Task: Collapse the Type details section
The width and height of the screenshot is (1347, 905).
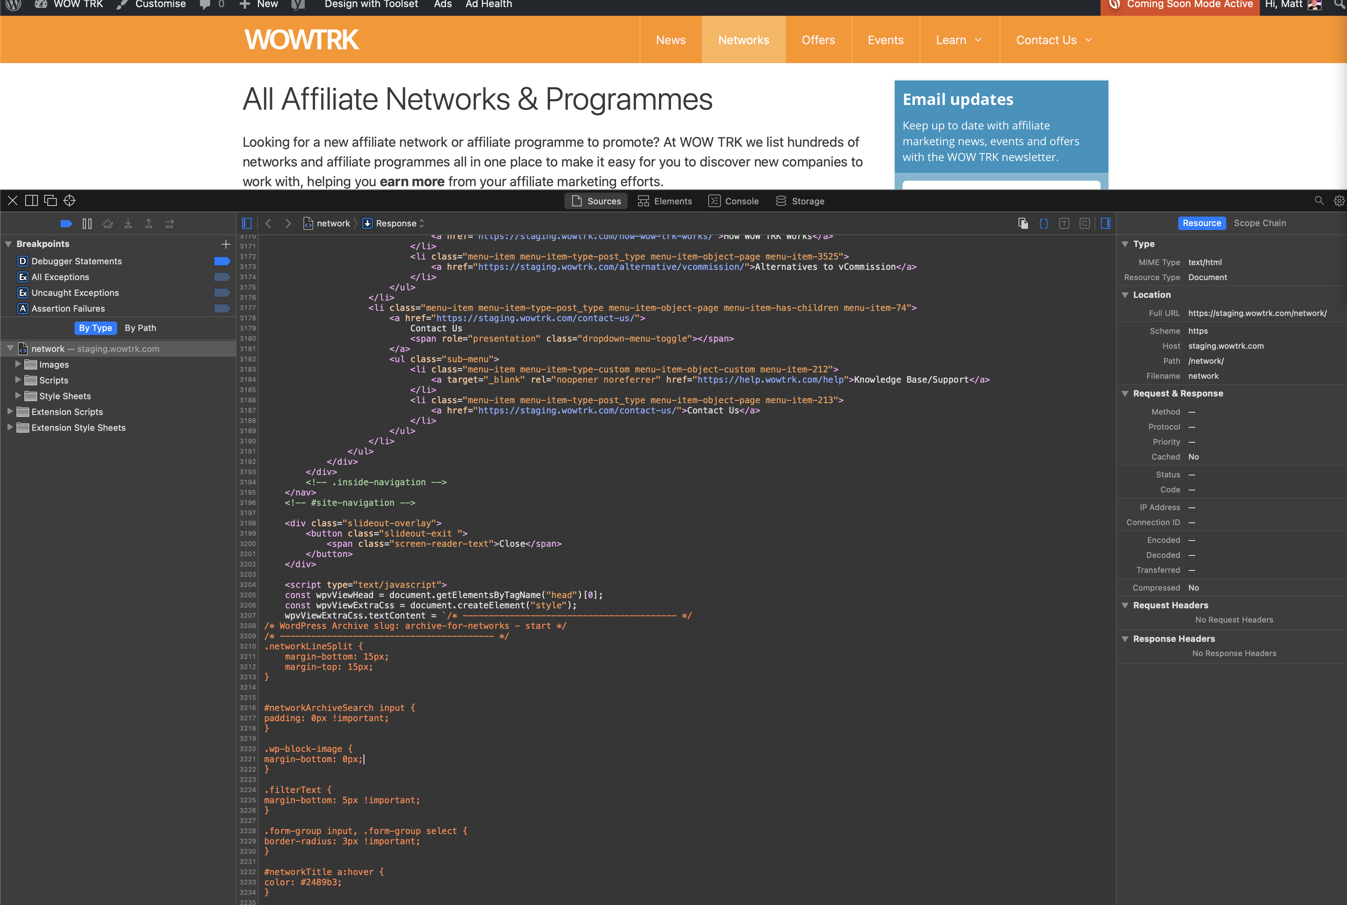Action: coord(1125,244)
